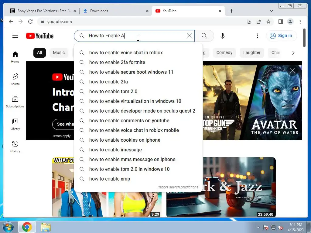Choose suggestion 'voice chat in roblox'
The height and width of the screenshot is (233, 311).
click(138, 53)
